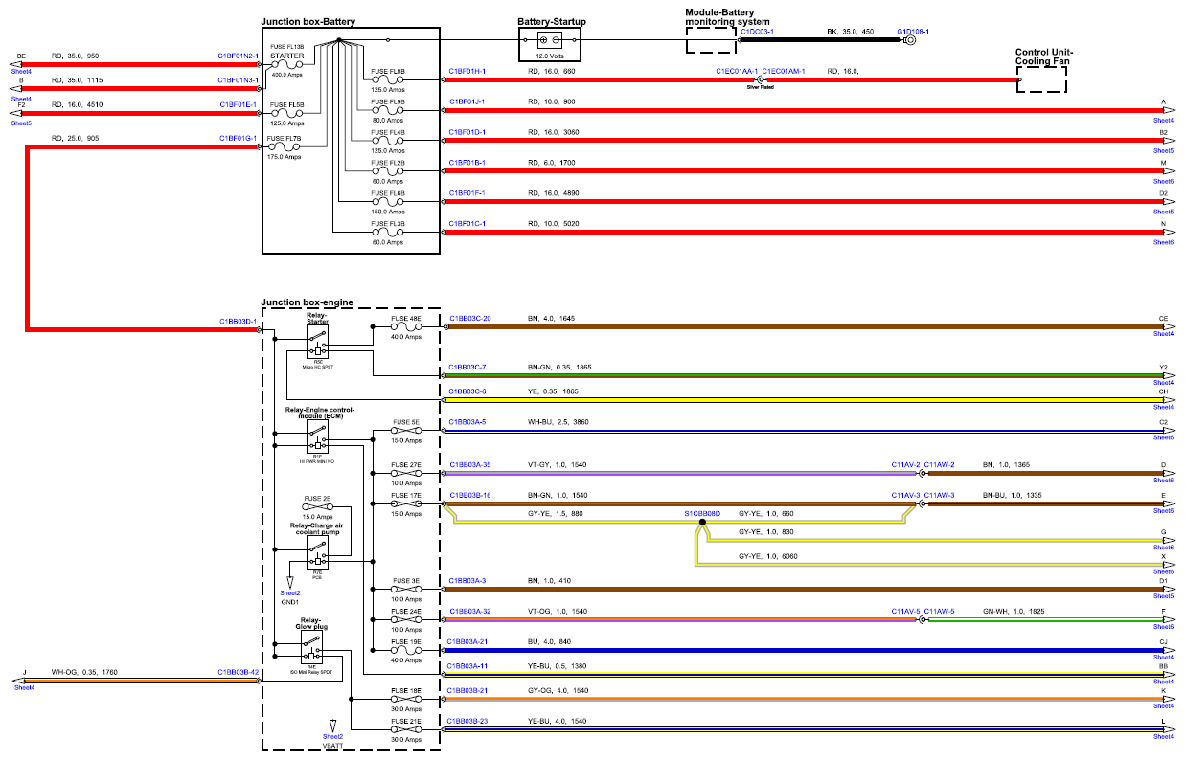Follow the C1DC03-1 connector link
Screen dimensions: 1185x760
757,32
